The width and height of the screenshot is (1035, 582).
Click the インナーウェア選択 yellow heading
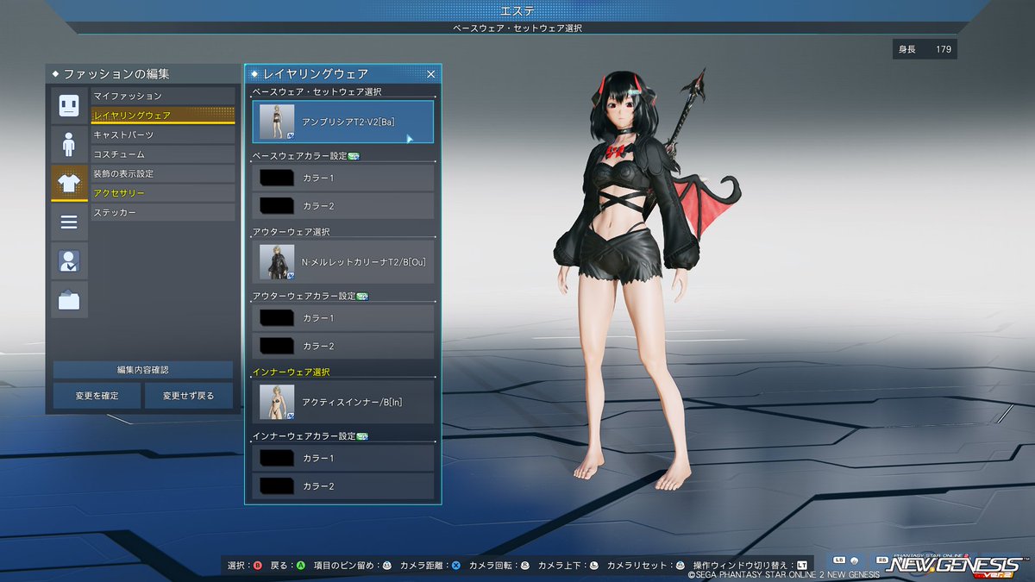(x=292, y=372)
